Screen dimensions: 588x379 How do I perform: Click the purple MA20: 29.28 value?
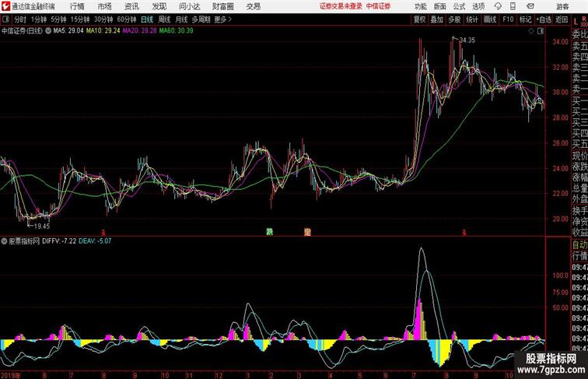pyautogui.click(x=139, y=31)
